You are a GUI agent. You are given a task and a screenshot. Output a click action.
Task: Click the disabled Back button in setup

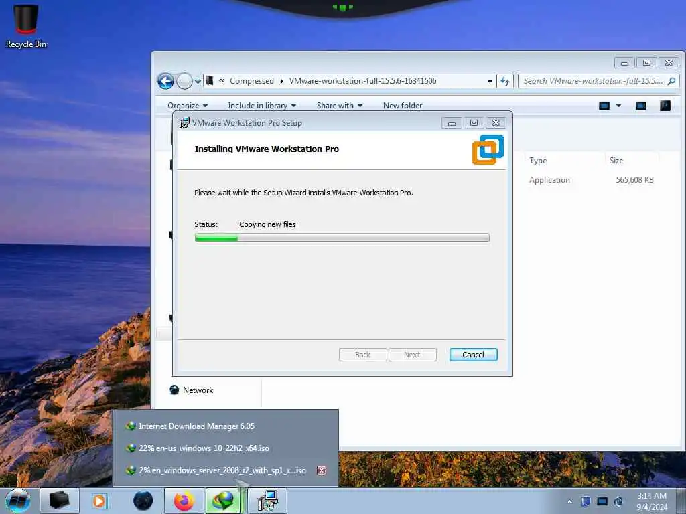(x=362, y=355)
